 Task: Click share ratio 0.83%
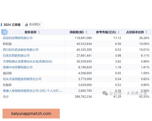[145, 79]
